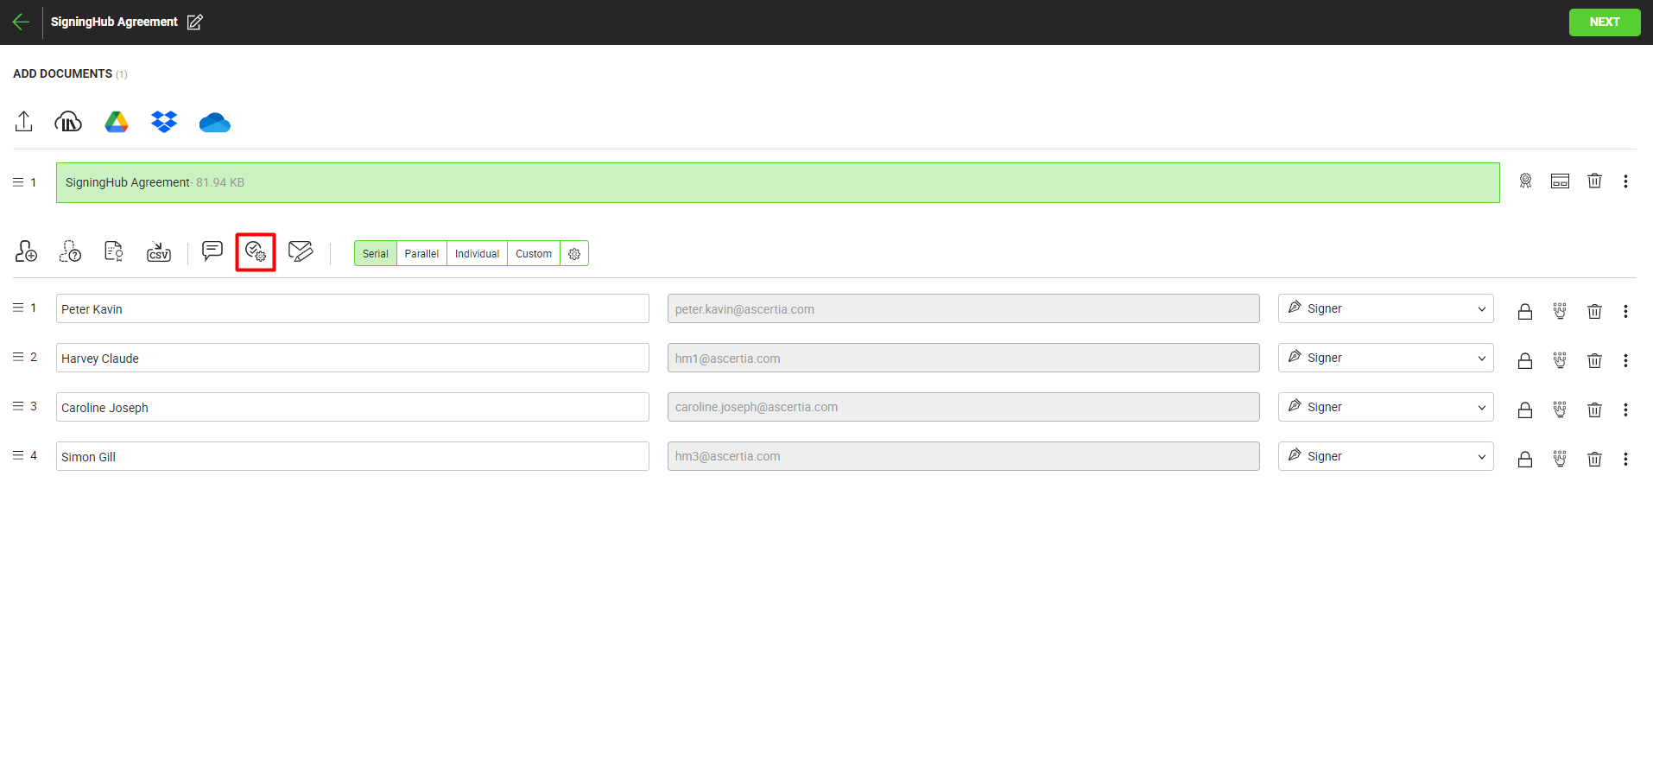Viewport: 1653px width, 781px height.
Task: Switch to Individual workflow type
Action: coord(477,254)
